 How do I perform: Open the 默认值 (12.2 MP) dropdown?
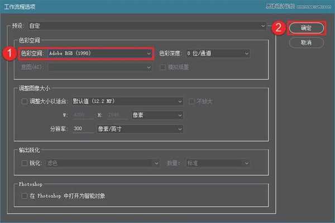pyautogui.click(x=127, y=101)
